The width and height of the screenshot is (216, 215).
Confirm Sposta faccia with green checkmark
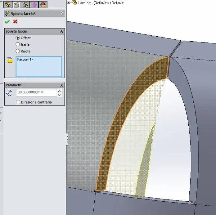(7, 21)
